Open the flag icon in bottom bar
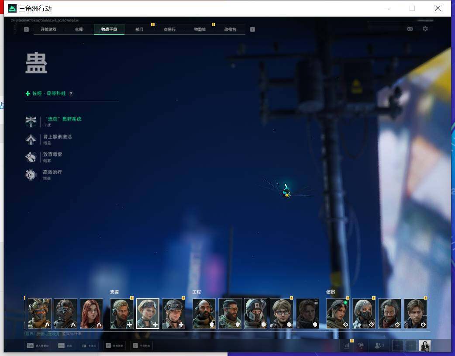 point(361,346)
